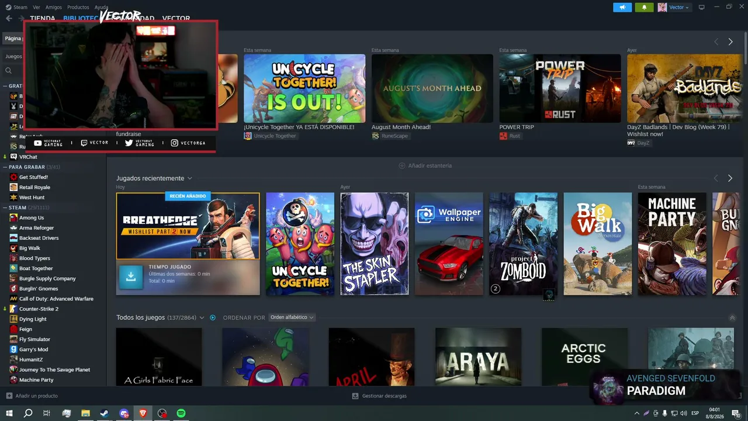Select the Blood Typers sidebar icon

(13, 258)
